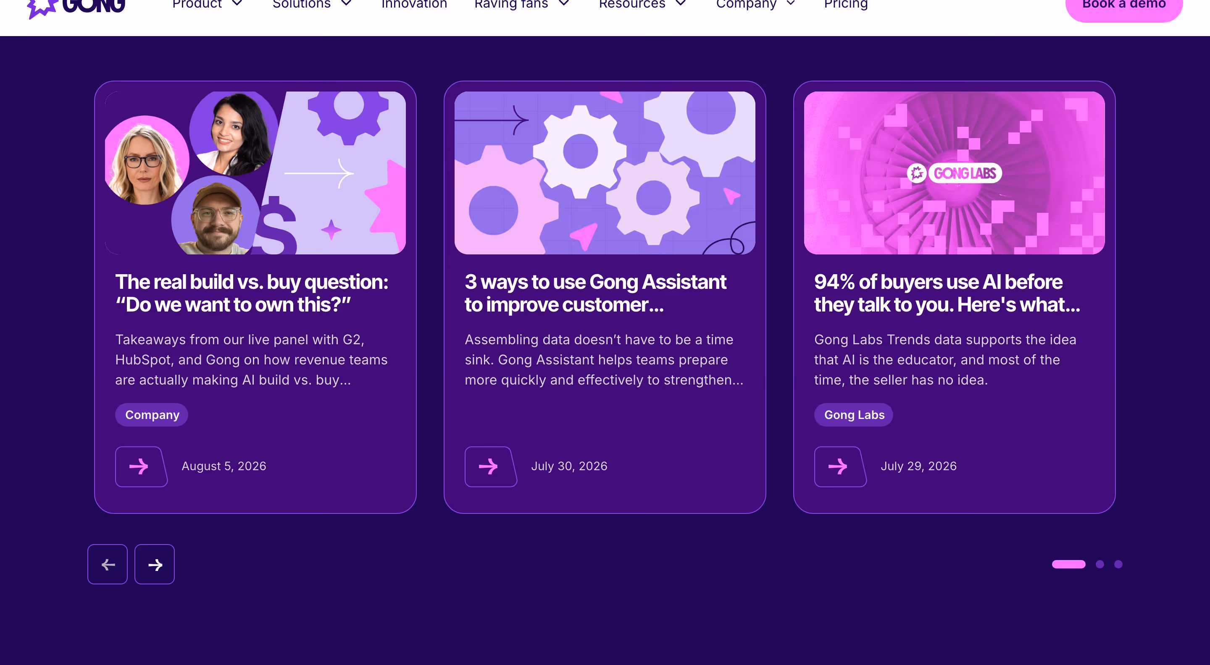Open article 'The real build vs. buy question'
This screenshot has height=665, width=1210.
[252, 293]
